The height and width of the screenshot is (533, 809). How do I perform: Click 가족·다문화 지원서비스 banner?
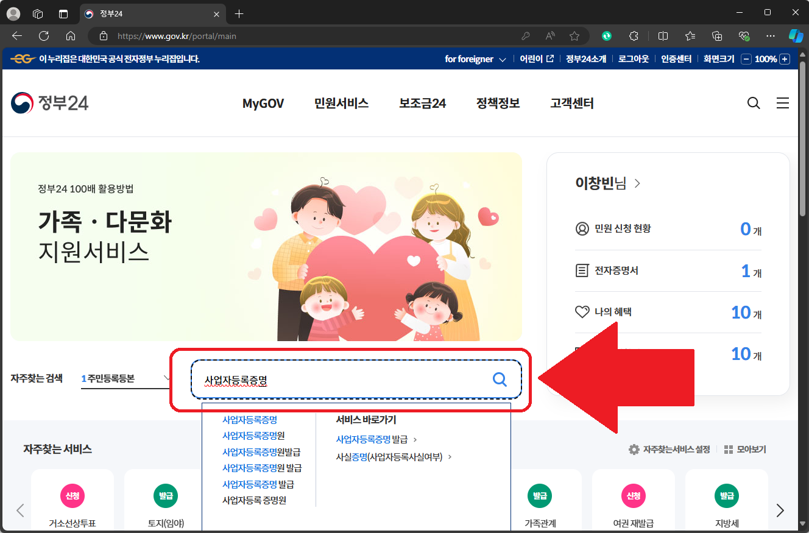(x=266, y=247)
